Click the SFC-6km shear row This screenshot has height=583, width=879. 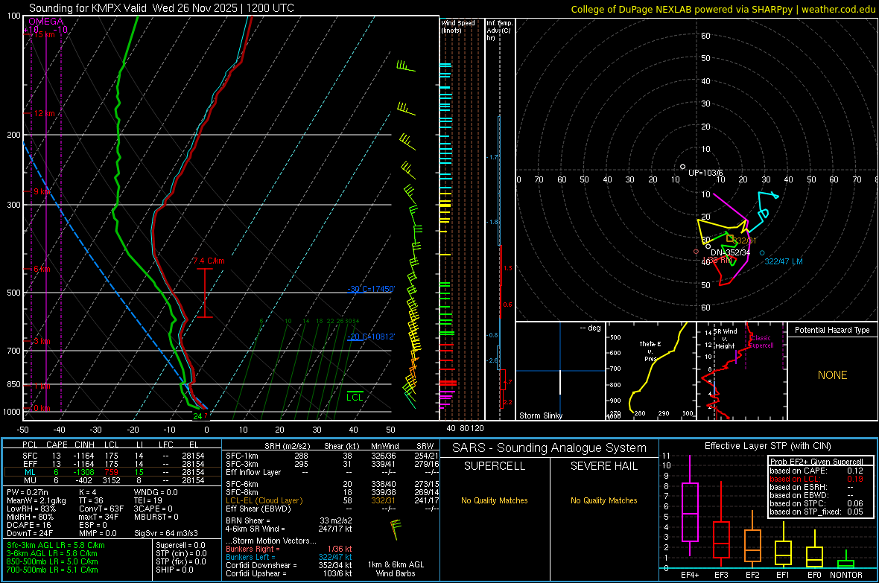click(x=332, y=484)
